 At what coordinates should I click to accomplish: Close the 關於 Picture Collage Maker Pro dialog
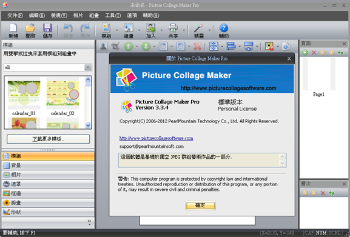tap(289, 59)
